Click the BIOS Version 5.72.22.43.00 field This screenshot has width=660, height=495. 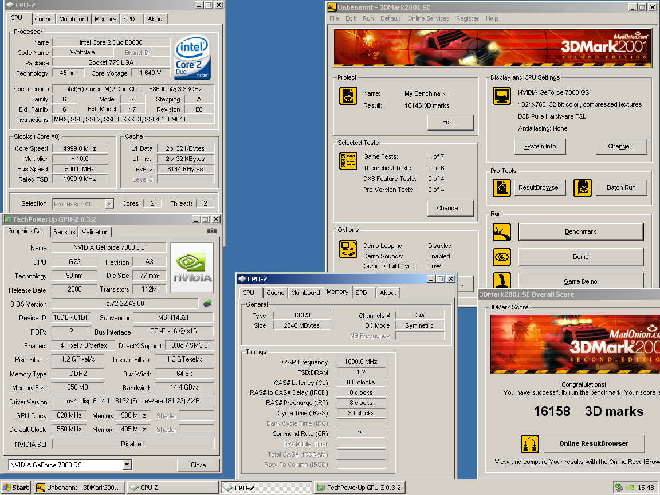click(125, 304)
